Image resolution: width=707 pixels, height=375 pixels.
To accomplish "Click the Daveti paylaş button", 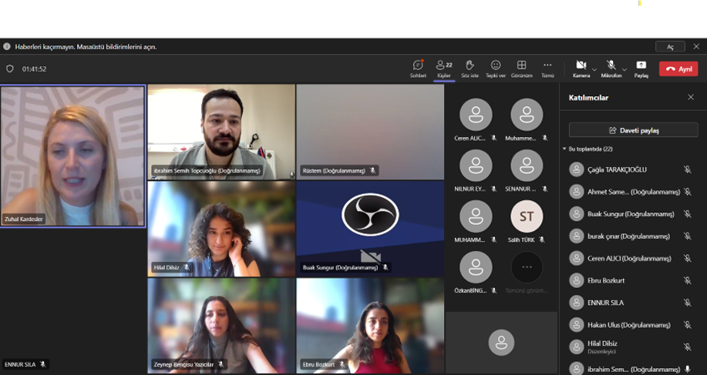I will (633, 130).
